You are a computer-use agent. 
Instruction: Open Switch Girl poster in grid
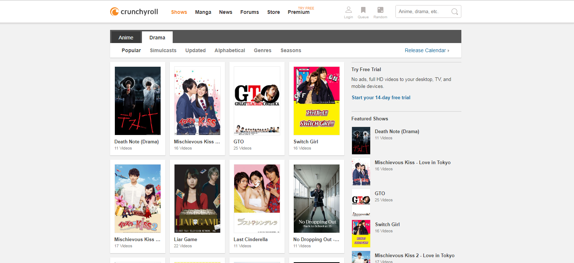click(316, 101)
